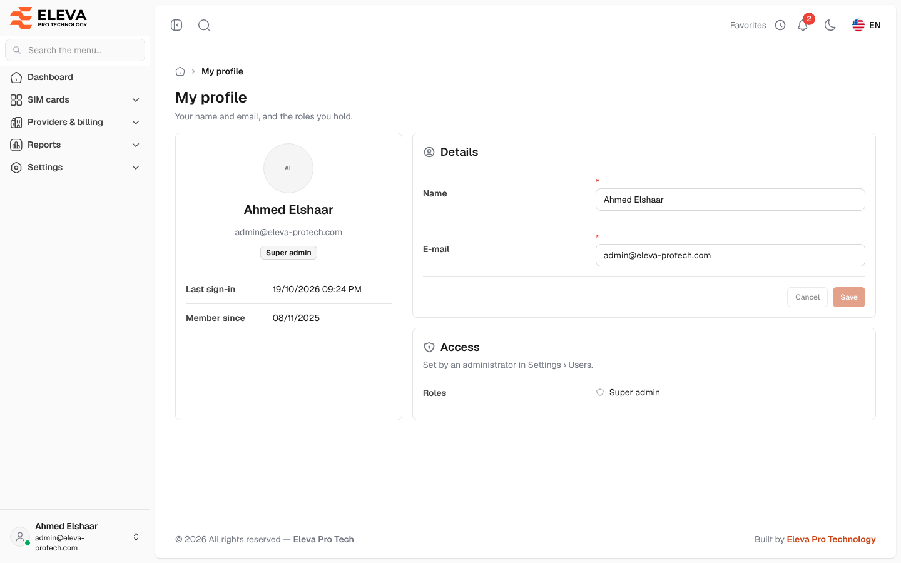Click the Access shield icon

click(x=429, y=347)
